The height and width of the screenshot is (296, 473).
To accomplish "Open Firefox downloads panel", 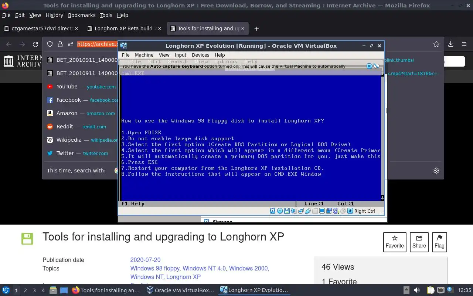I will pyautogui.click(x=451, y=44).
